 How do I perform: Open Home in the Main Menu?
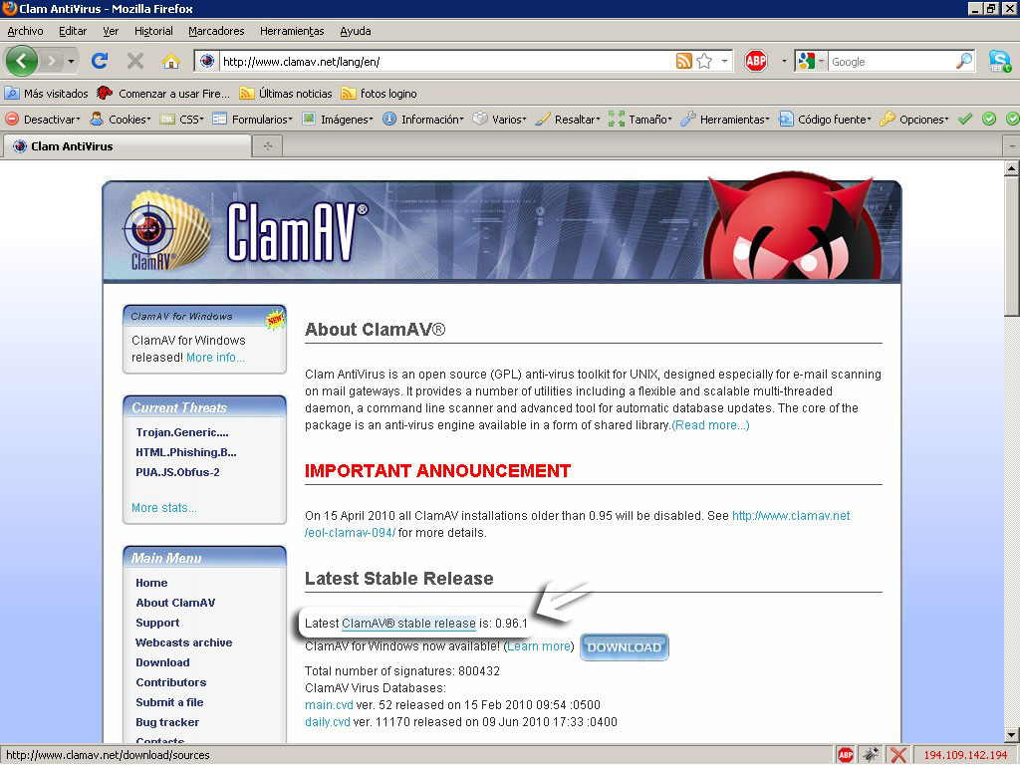click(151, 583)
